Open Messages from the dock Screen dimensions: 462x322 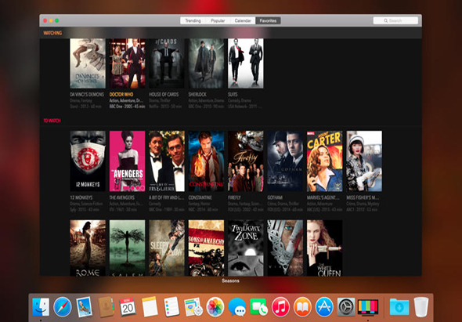(237, 307)
